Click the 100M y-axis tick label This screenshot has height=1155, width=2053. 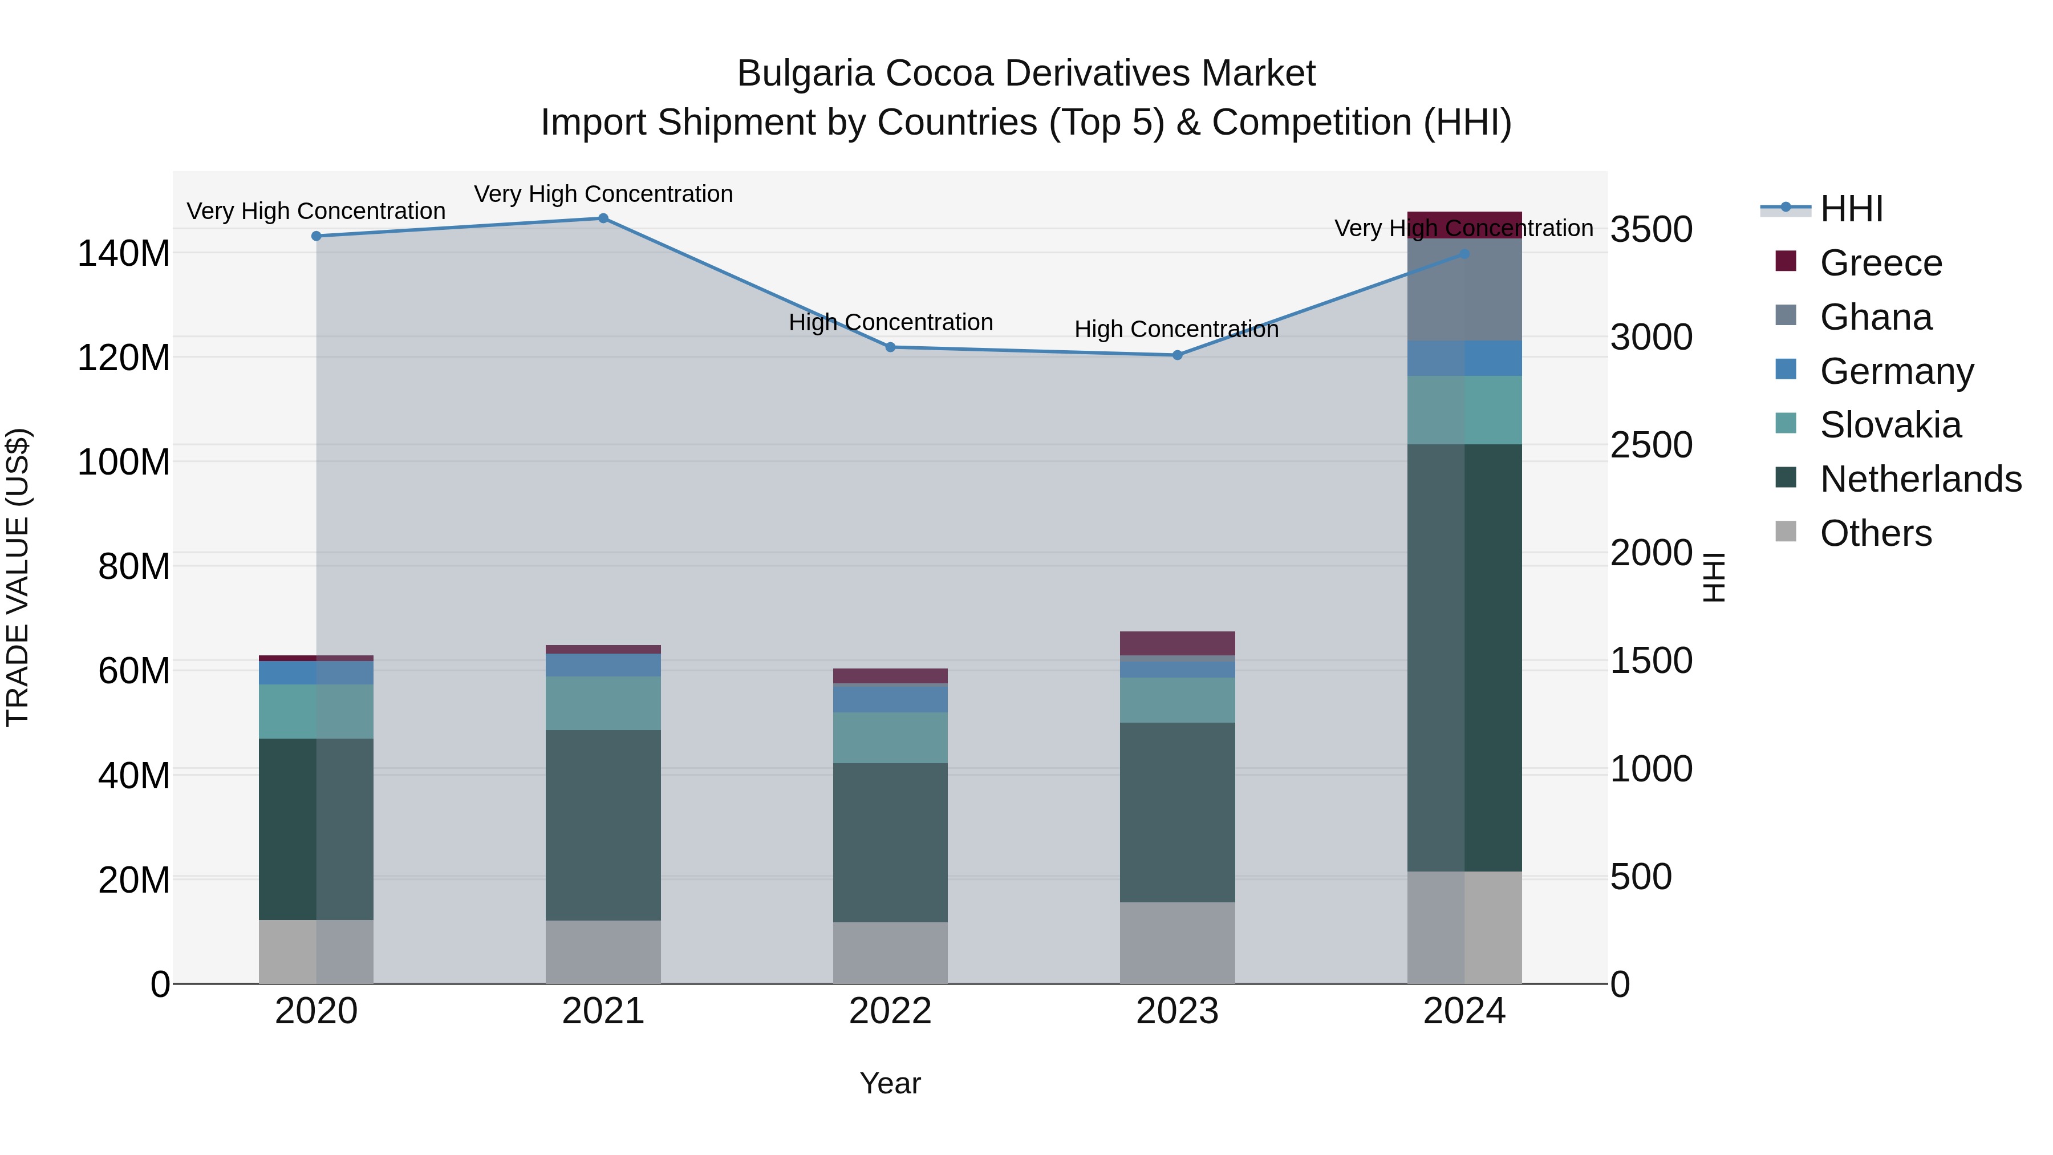pyautogui.click(x=124, y=463)
